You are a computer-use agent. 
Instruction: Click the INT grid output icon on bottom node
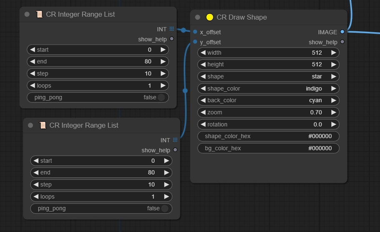(175, 140)
